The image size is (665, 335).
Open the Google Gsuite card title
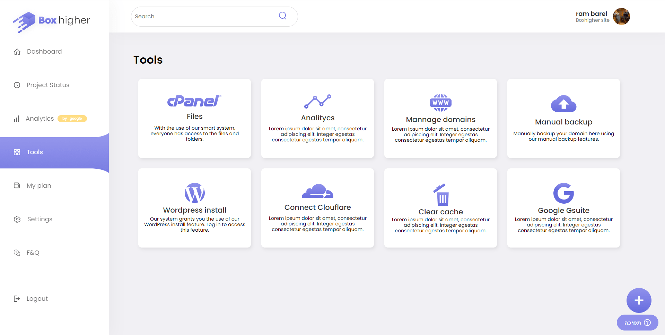pos(563,211)
